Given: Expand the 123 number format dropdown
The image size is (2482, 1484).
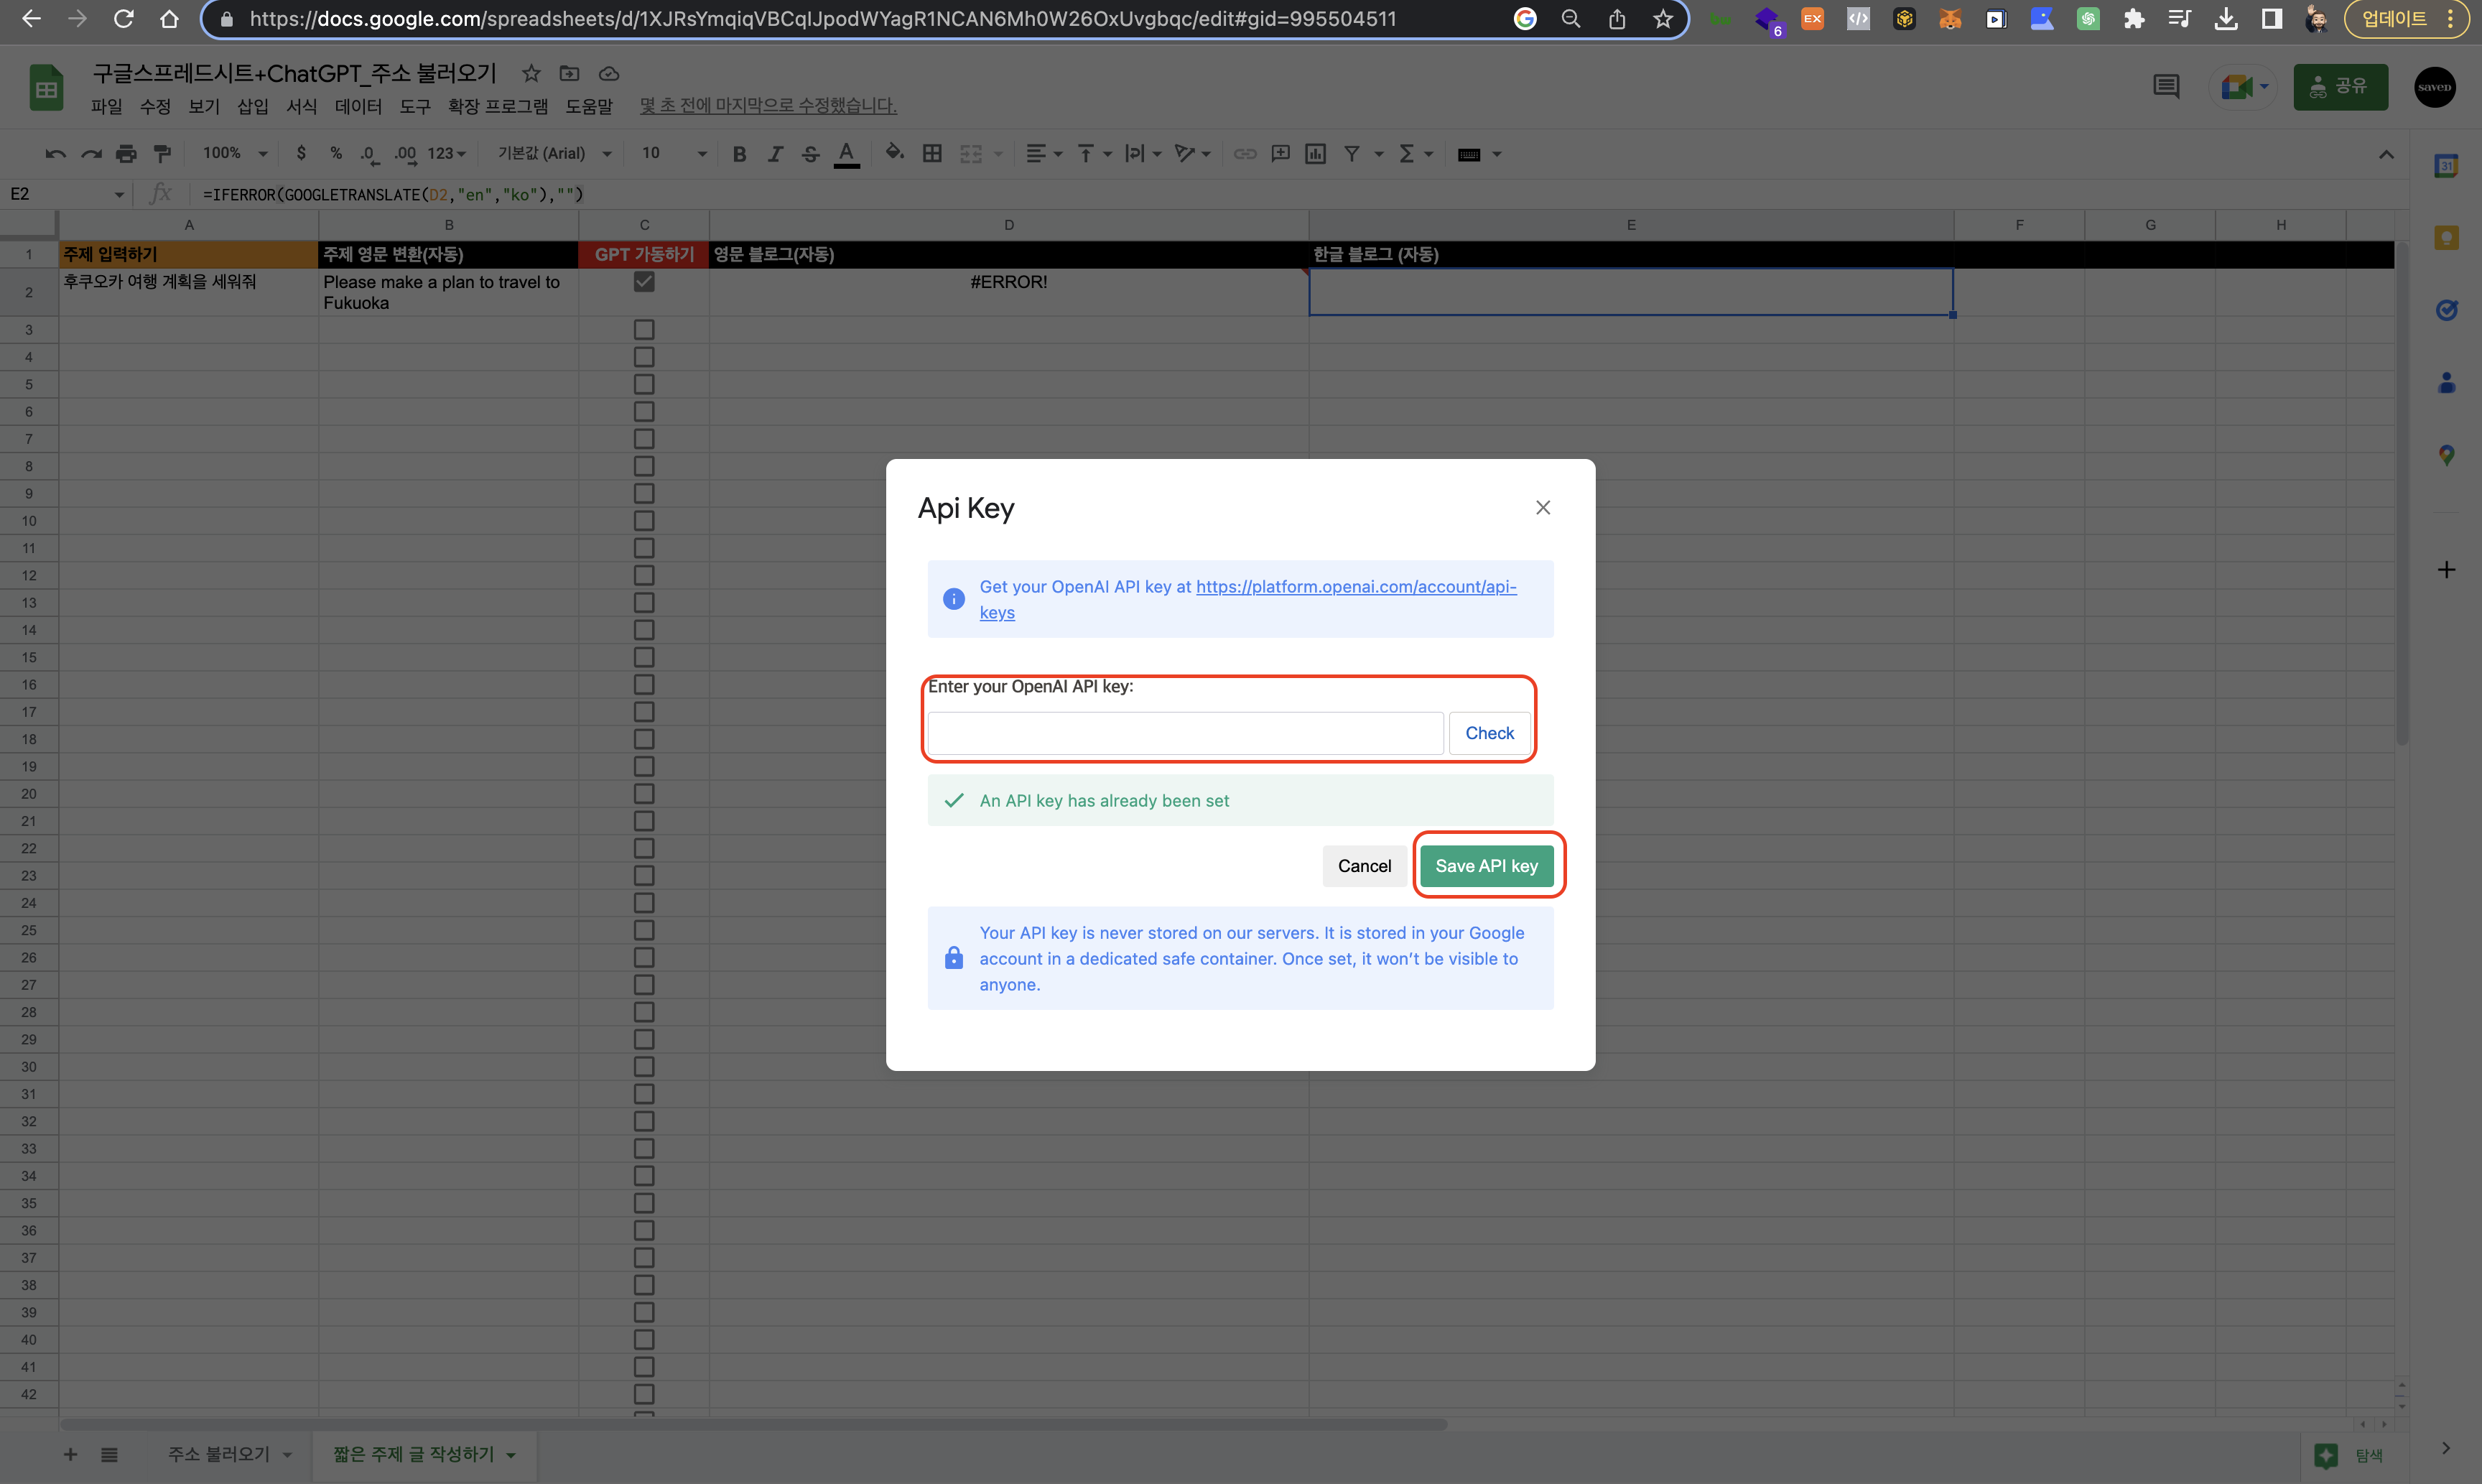Looking at the screenshot, I should (447, 154).
